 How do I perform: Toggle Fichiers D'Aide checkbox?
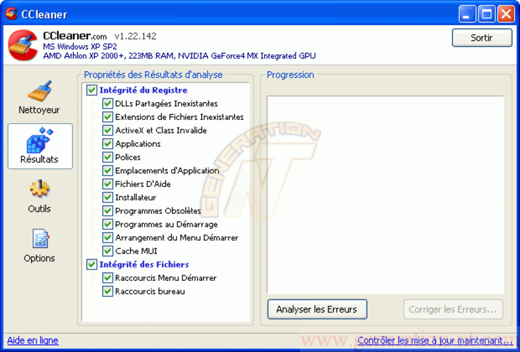(x=107, y=184)
